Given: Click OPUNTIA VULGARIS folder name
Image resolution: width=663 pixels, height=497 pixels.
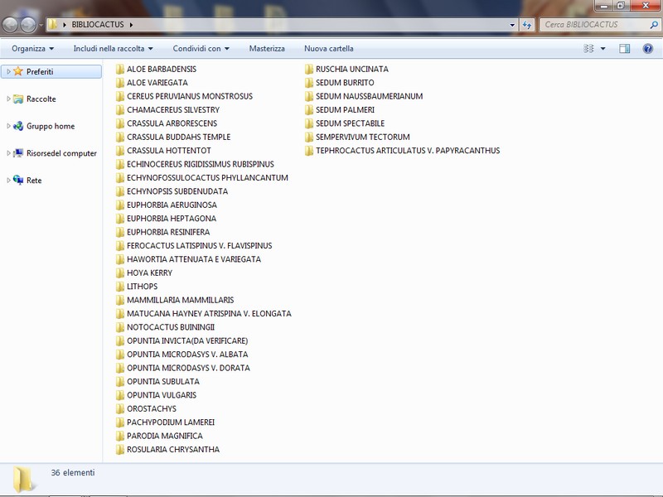Looking at the screenshot, I should (x=162, y=395).
